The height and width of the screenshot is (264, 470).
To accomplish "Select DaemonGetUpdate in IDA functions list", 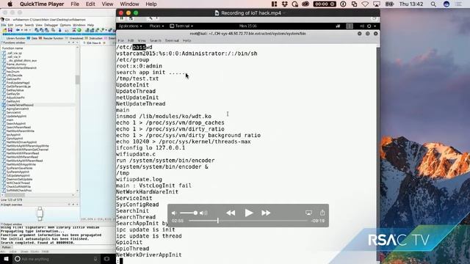I will 19,179.
